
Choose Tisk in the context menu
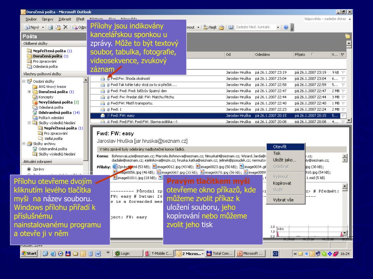tap(286, 153)
